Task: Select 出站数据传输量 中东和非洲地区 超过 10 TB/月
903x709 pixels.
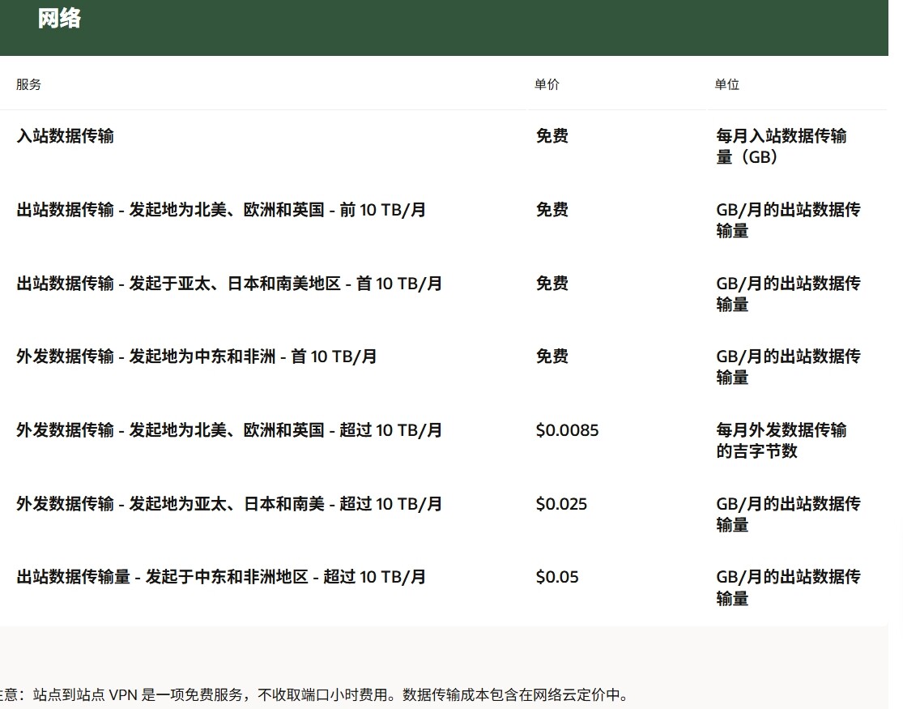Action: (x=221, y=577)
